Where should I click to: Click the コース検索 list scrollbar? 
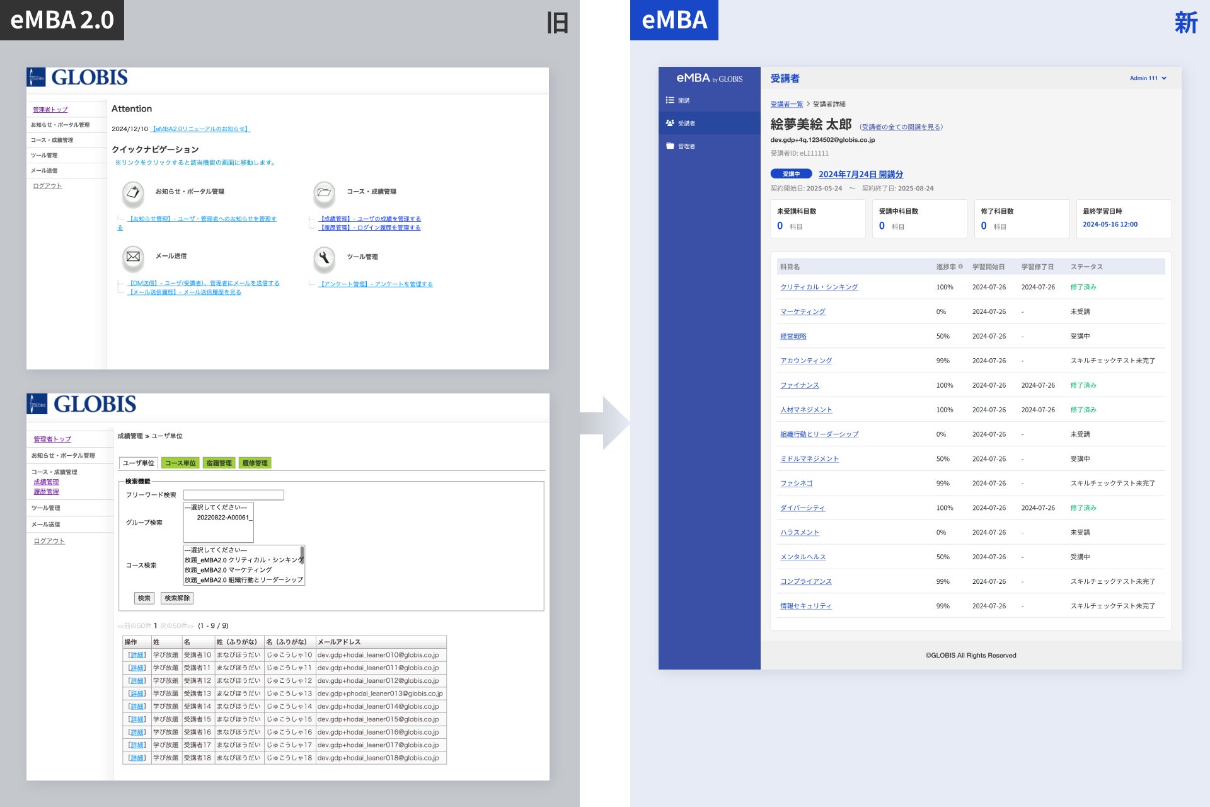[302, 555]
